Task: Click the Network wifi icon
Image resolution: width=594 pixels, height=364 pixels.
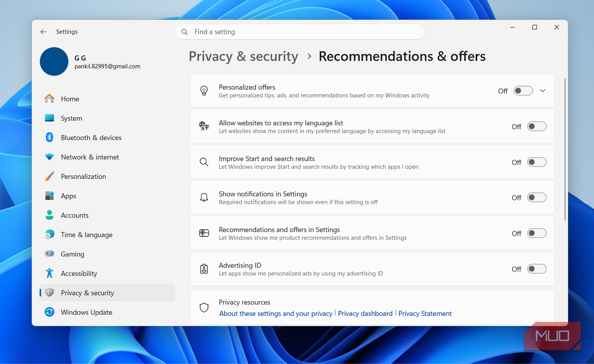Action: (x=49, y=157)
